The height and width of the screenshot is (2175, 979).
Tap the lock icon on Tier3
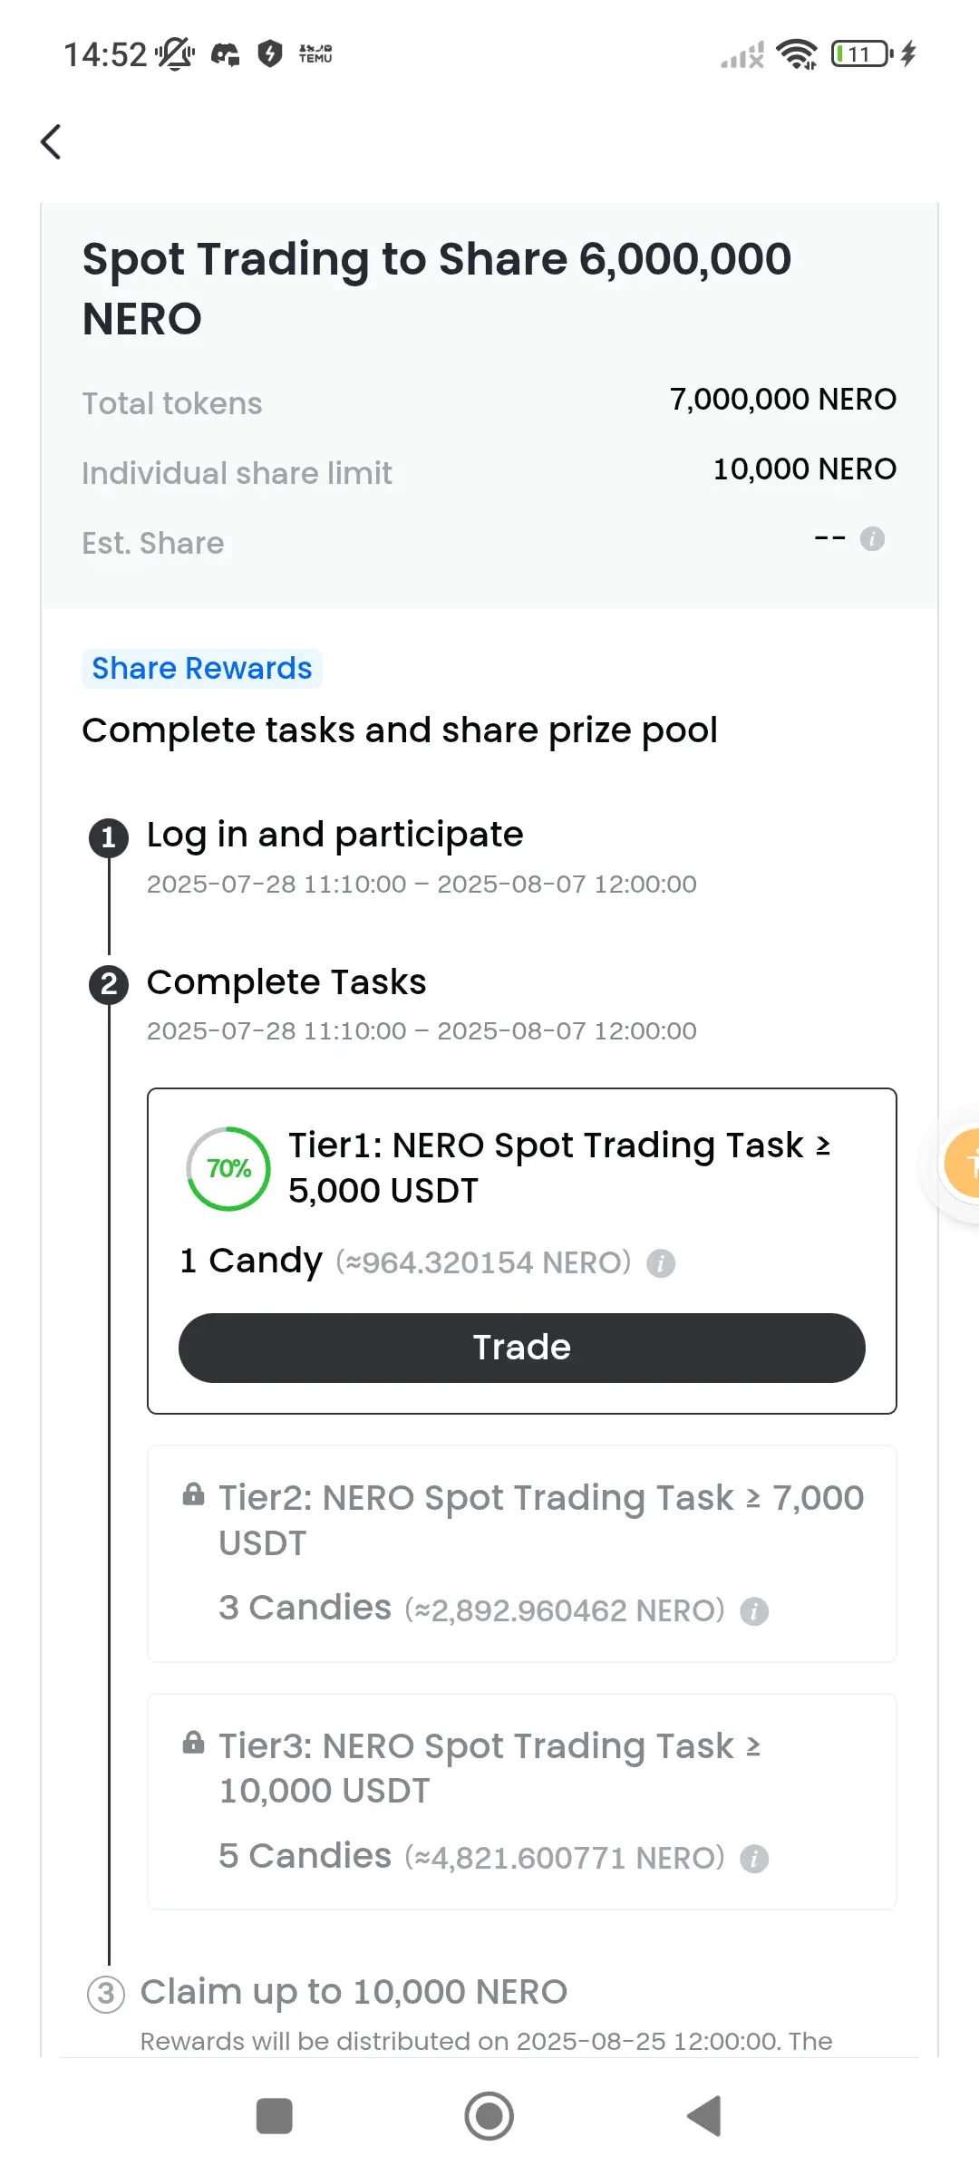pos(193,1742)
